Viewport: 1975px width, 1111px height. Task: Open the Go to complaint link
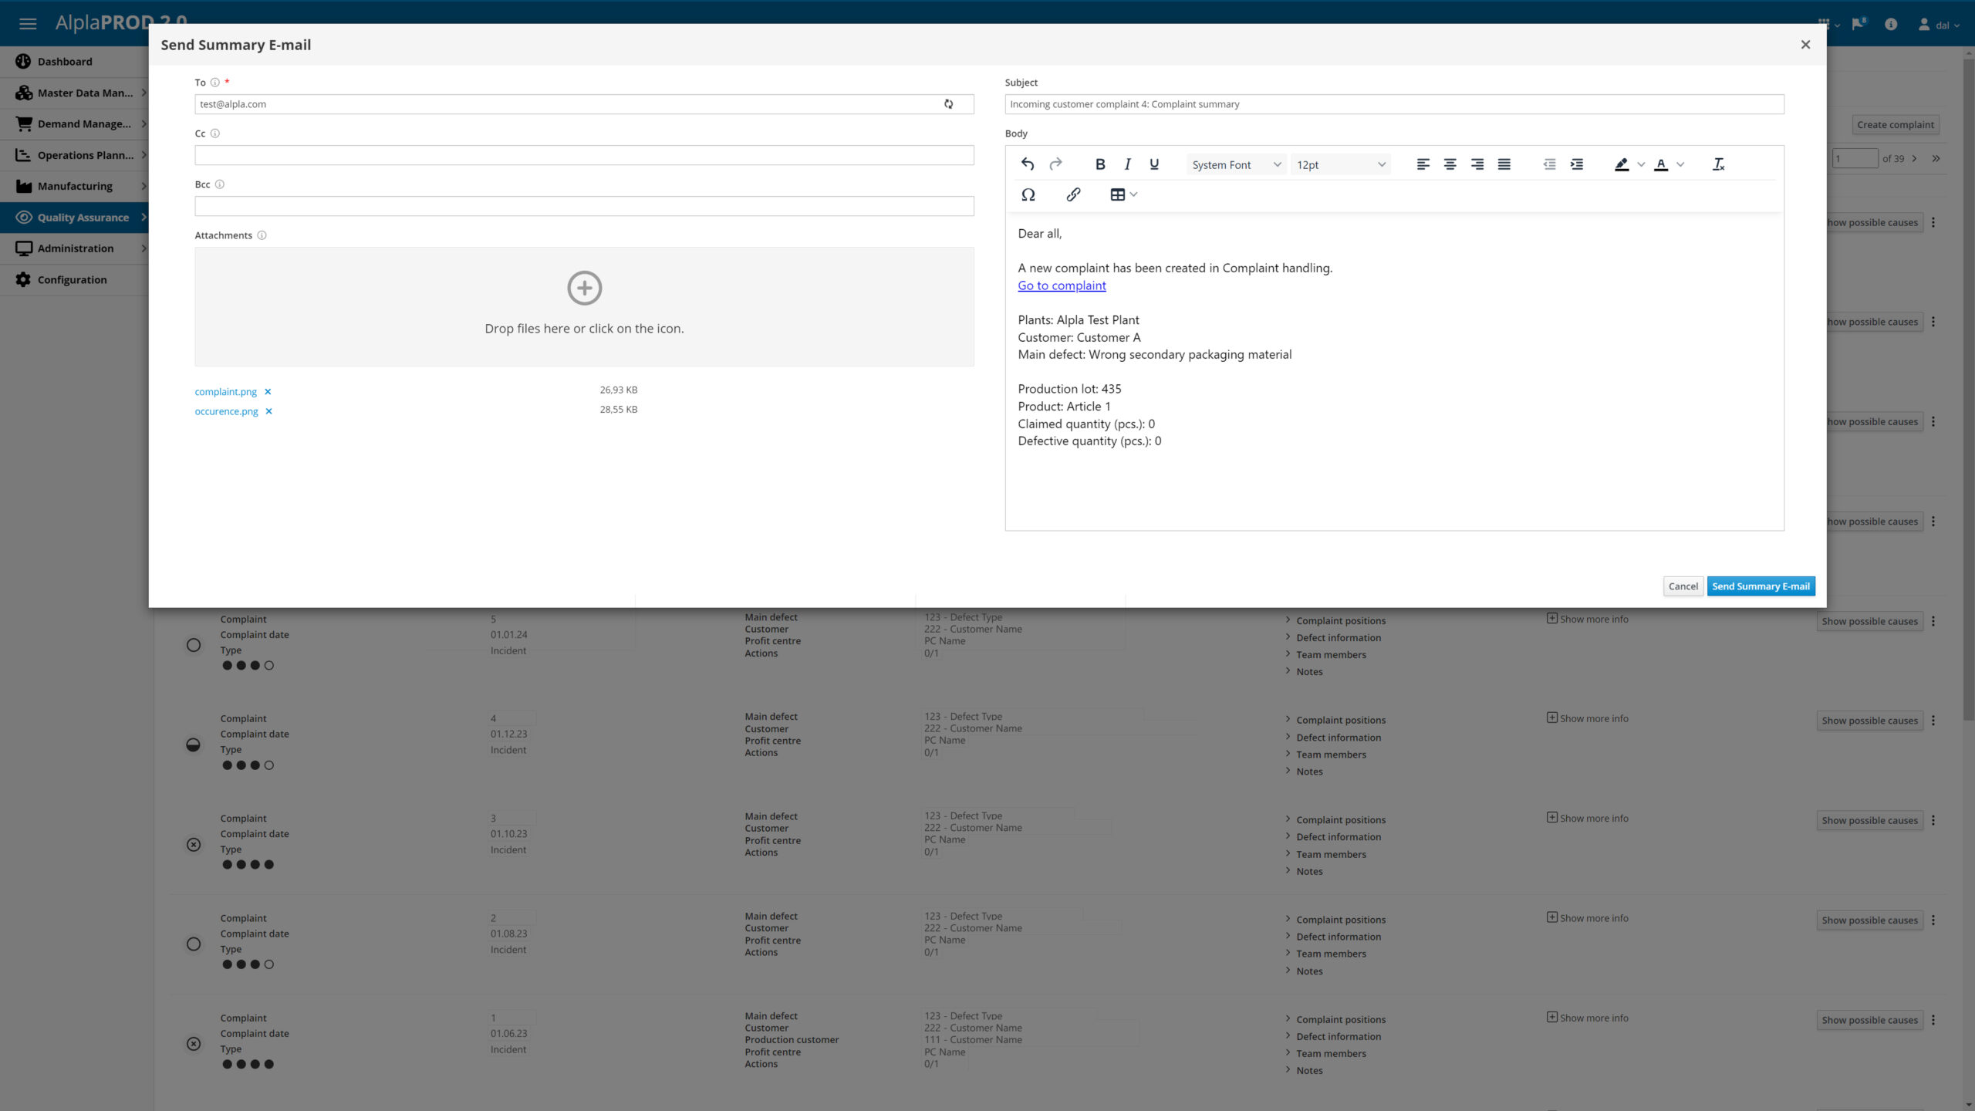pos(1062,285)
